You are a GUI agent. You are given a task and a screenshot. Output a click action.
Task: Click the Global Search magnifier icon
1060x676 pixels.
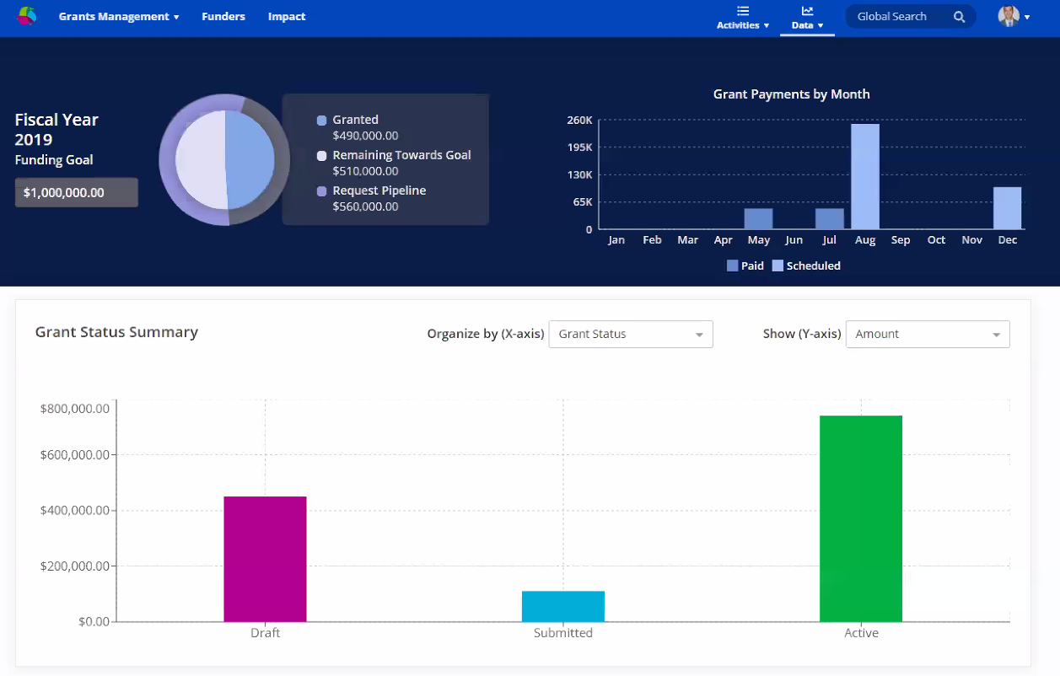959,17
